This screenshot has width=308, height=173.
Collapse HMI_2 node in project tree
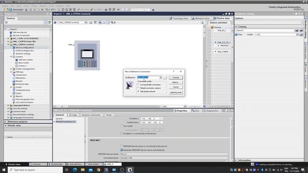click(8, 45)
